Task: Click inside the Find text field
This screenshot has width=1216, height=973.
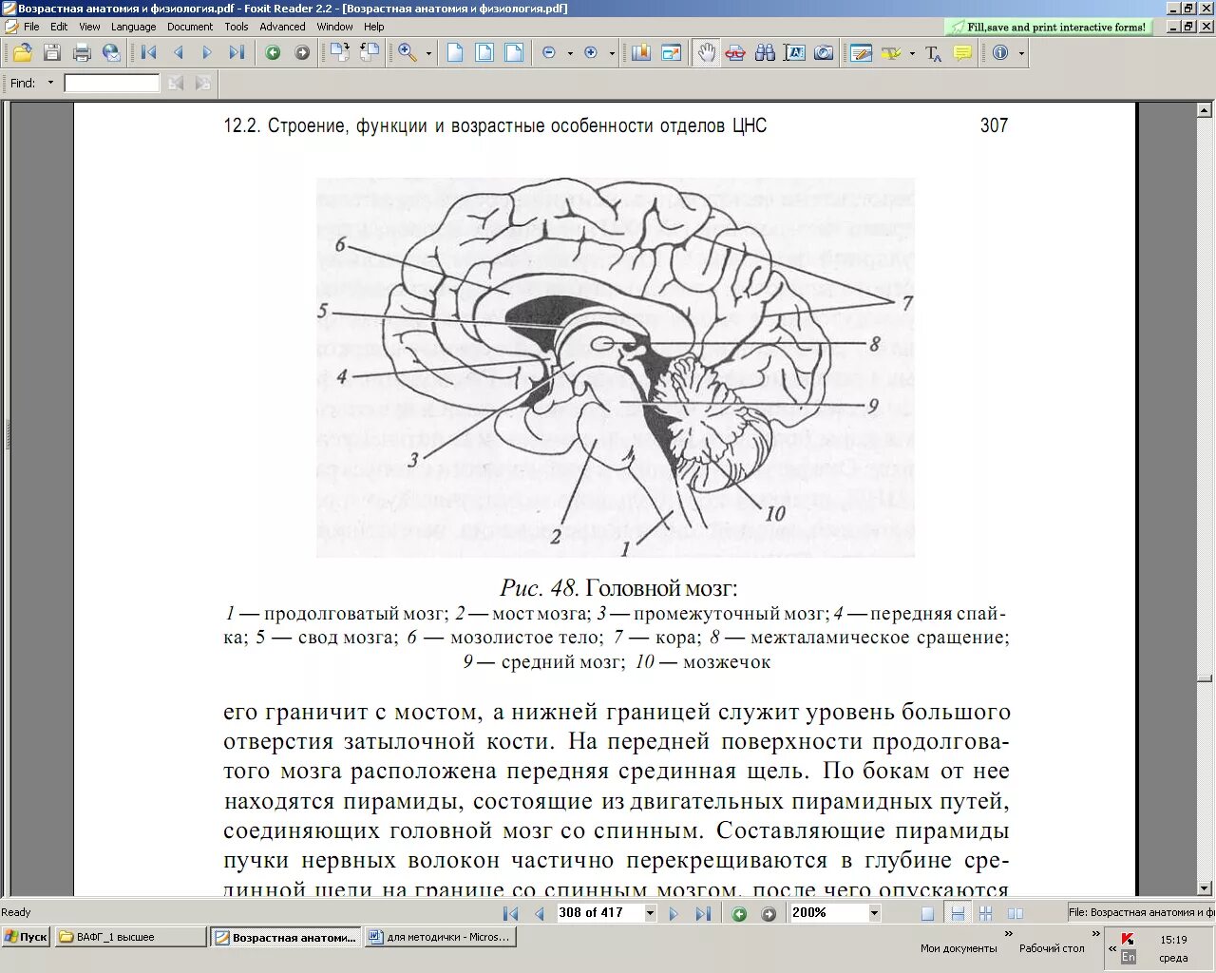Action: [x=112, y=84]
